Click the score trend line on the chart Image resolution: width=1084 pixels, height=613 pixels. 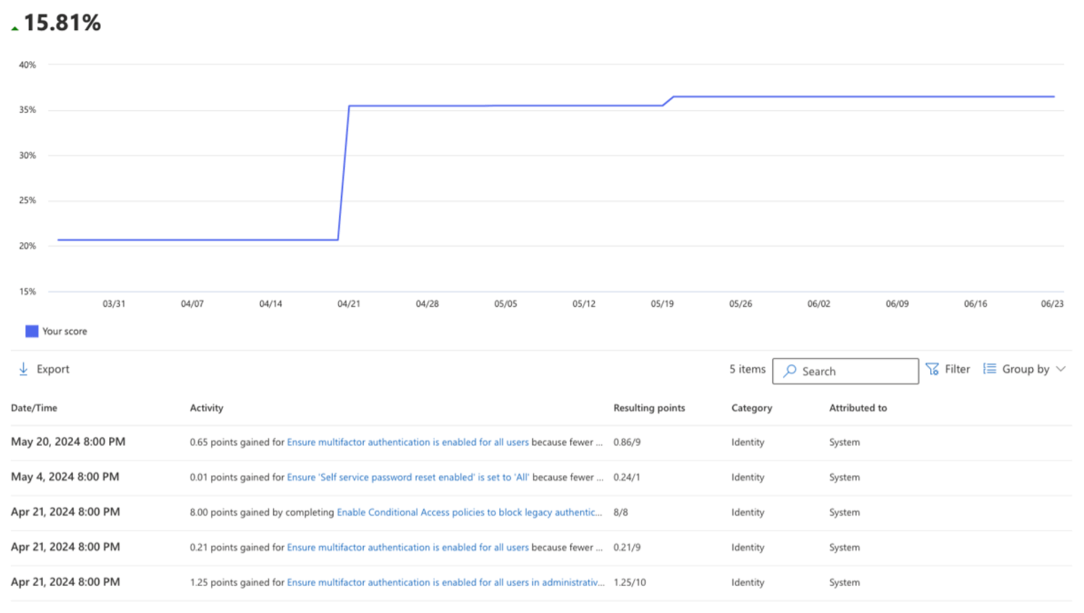click(536, 105)
